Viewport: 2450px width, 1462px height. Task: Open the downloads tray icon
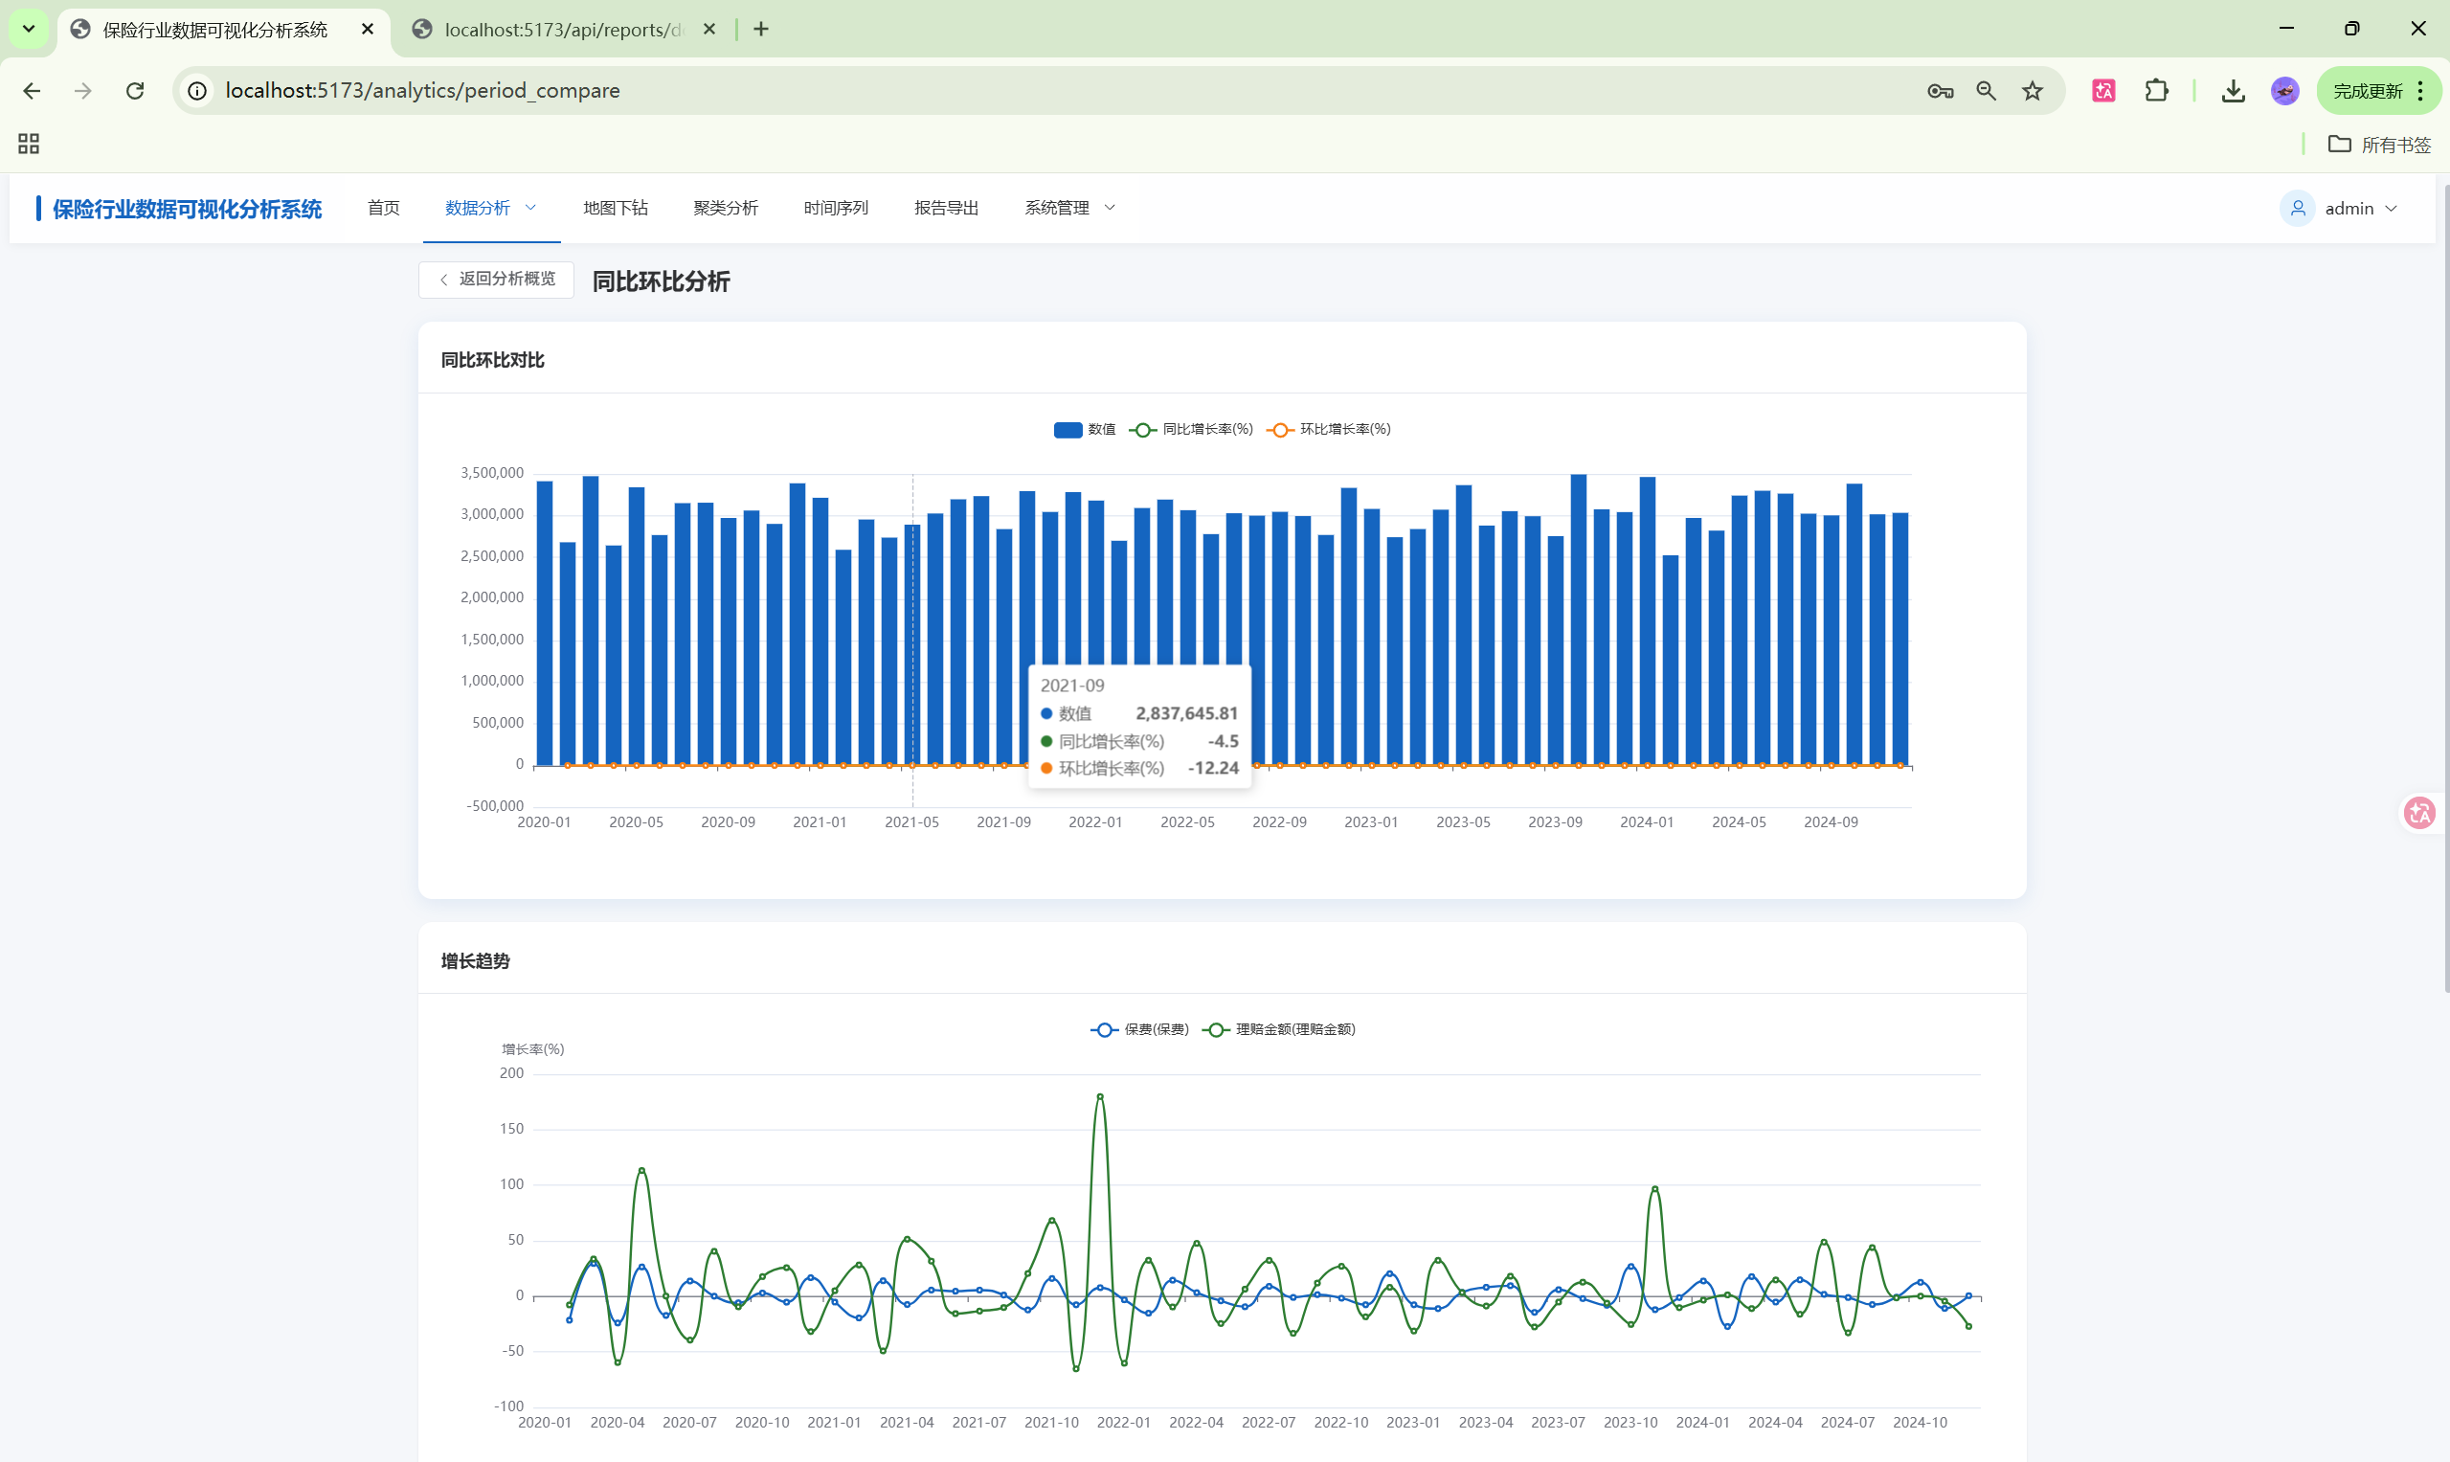click(x=2234, y=91)
